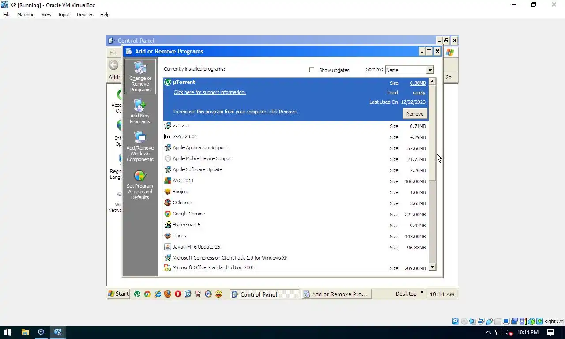Click VirtualBox shared folders status icon
This screenshot has width=565, height=339.
(498, 321)
